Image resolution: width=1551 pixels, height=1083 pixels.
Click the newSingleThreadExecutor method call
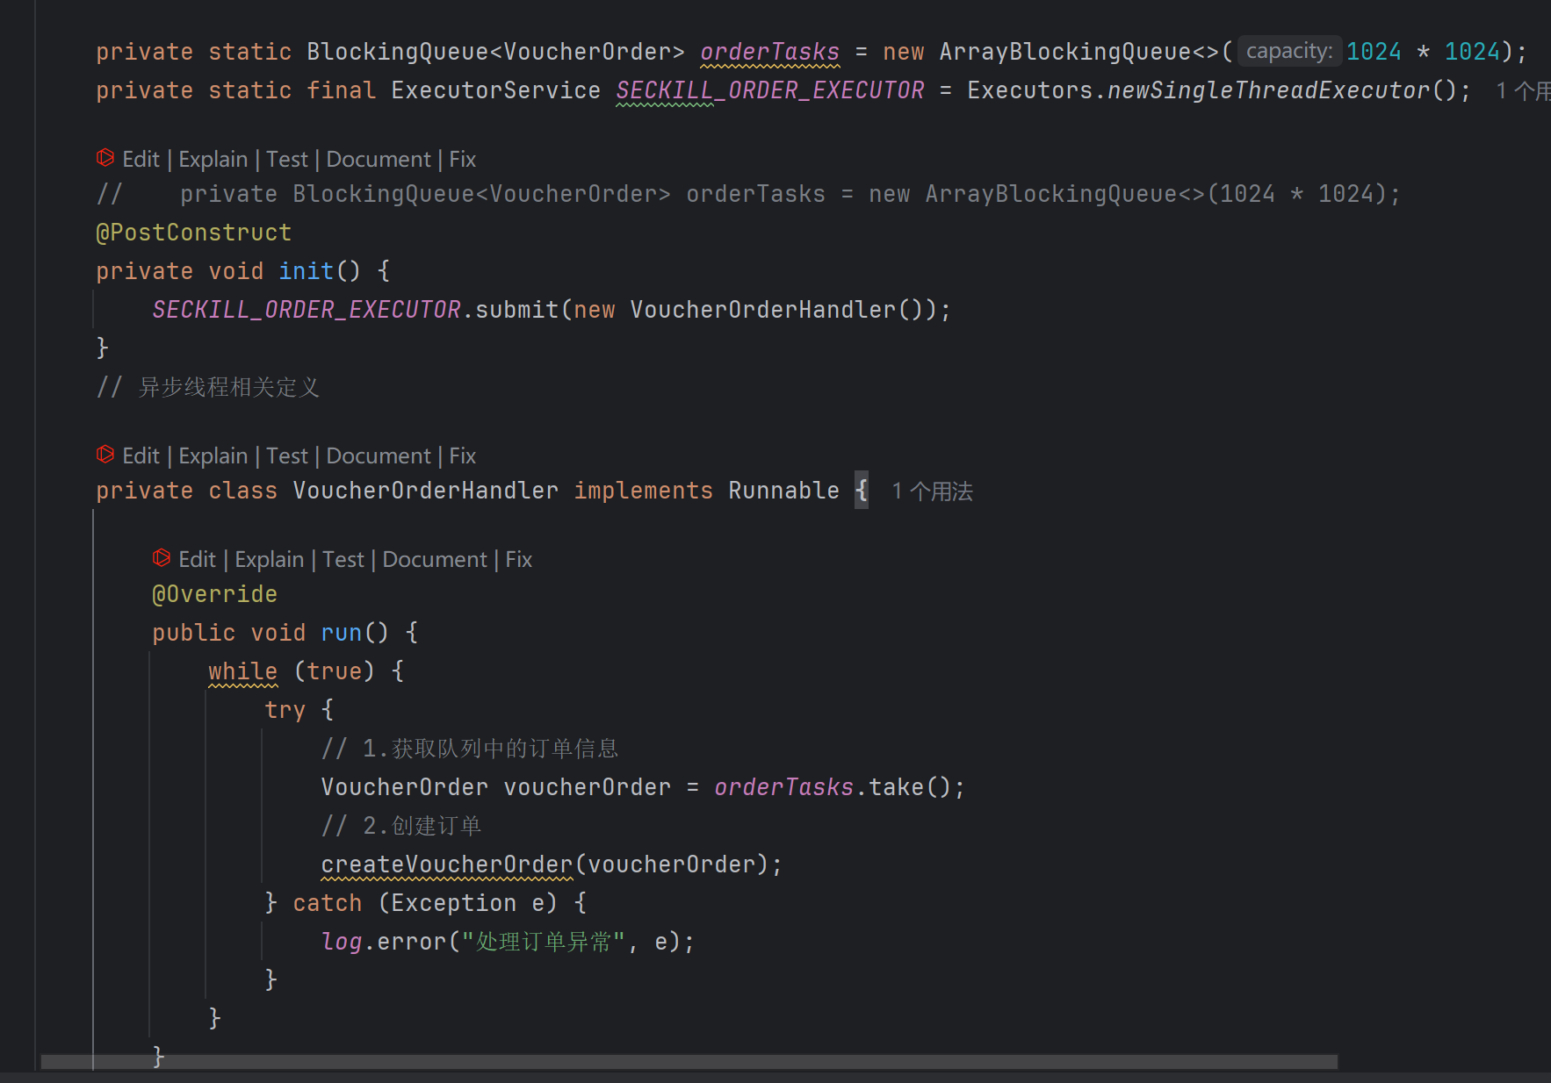click(x=1269, y=90)
